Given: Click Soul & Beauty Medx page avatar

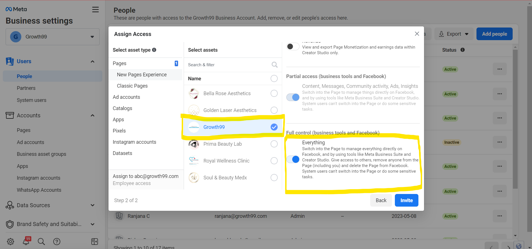Looking at the screenshot, I should (194, 178).
